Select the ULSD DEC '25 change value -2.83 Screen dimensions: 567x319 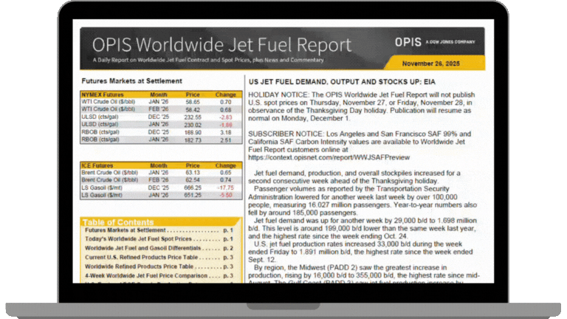224,117
